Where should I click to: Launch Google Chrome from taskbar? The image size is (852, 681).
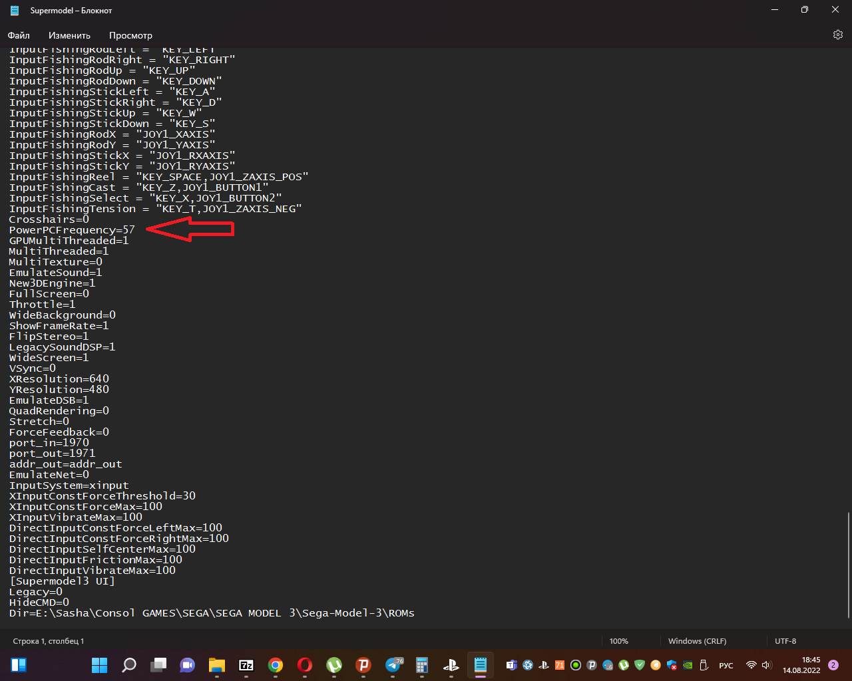point(276,665)
